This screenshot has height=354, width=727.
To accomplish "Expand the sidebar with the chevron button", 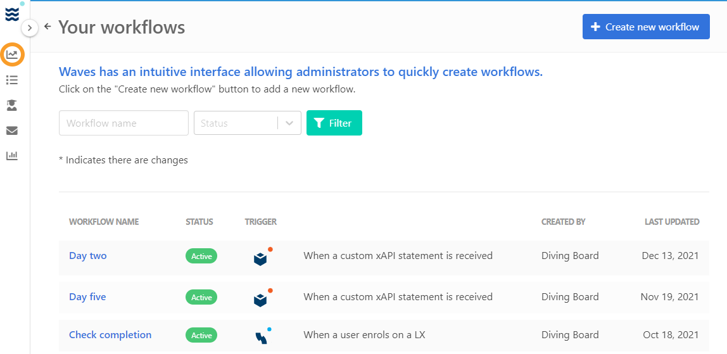I will coord(30,28).
